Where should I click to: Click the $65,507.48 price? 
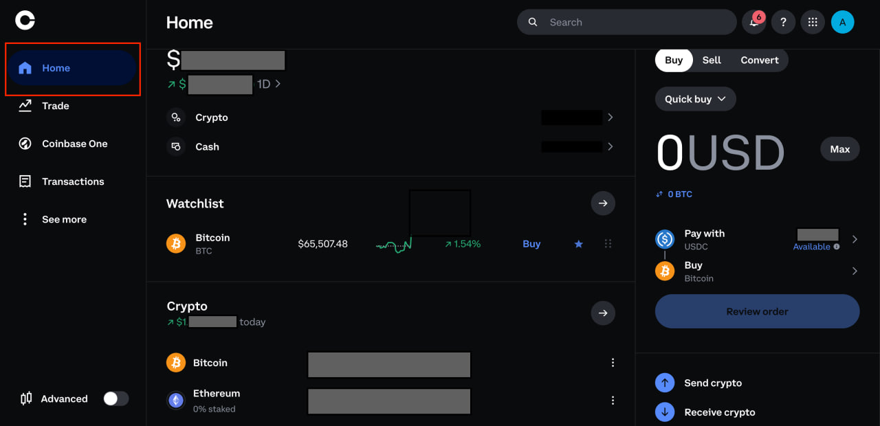coord(323,244)
